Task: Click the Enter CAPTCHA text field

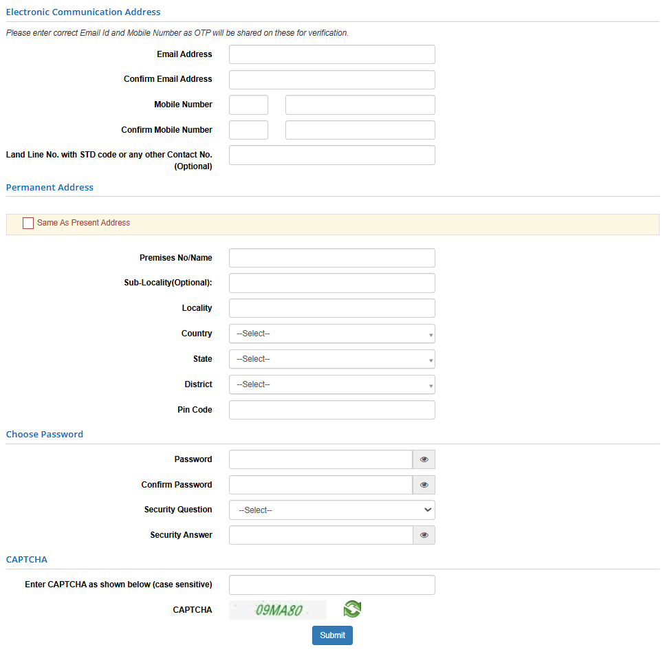Action: point(331,585)
